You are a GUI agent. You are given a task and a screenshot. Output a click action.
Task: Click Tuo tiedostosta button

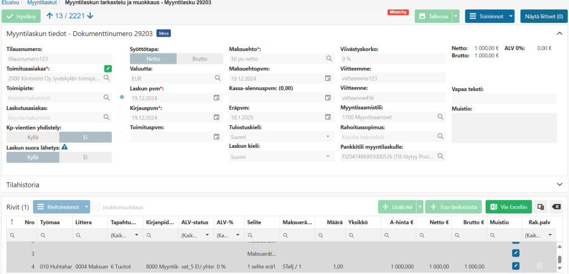(453, 207)
